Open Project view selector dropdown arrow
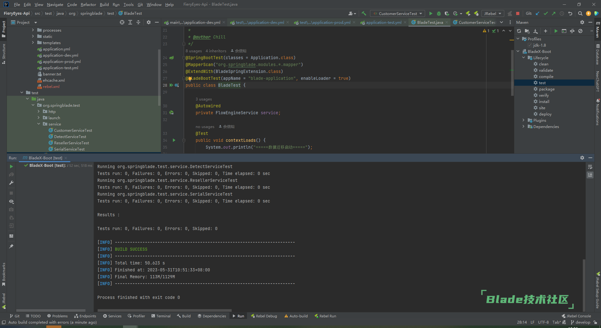Image resolution: width=601 pixels, height=328 pixels. click(35, 23)
